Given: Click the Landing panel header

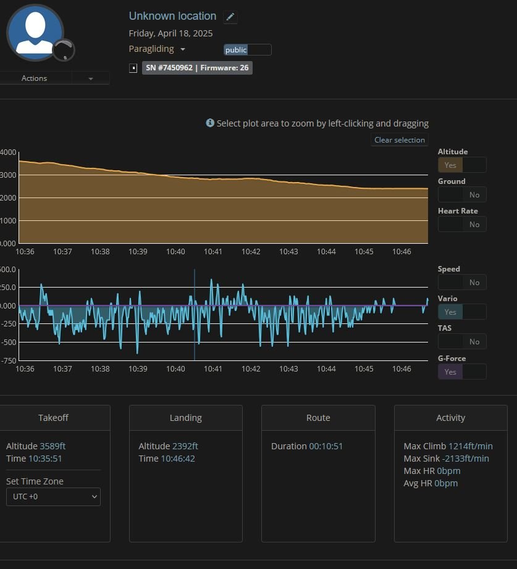Looking at the screenshot, I should pos(186,418).
